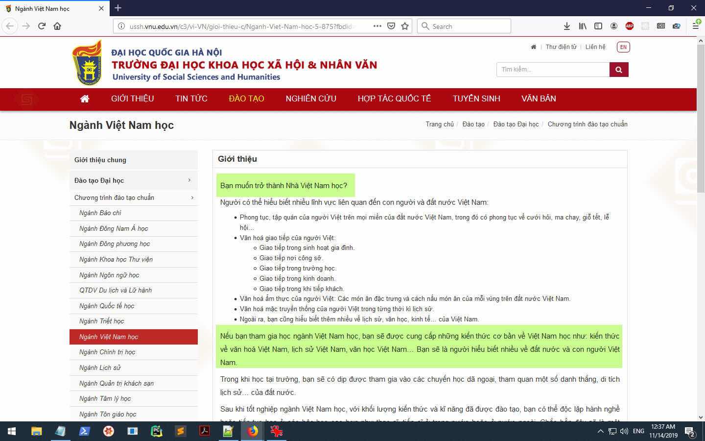Image resolution: width=705 pixels, height=441 pixels.
Task: Open the notification center in system tray
Action: click(690, 432)
